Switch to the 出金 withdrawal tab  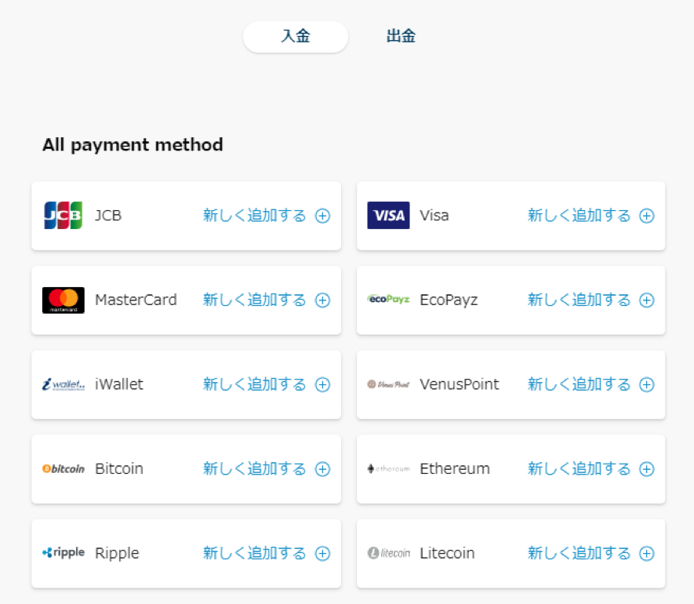[401, 36]
